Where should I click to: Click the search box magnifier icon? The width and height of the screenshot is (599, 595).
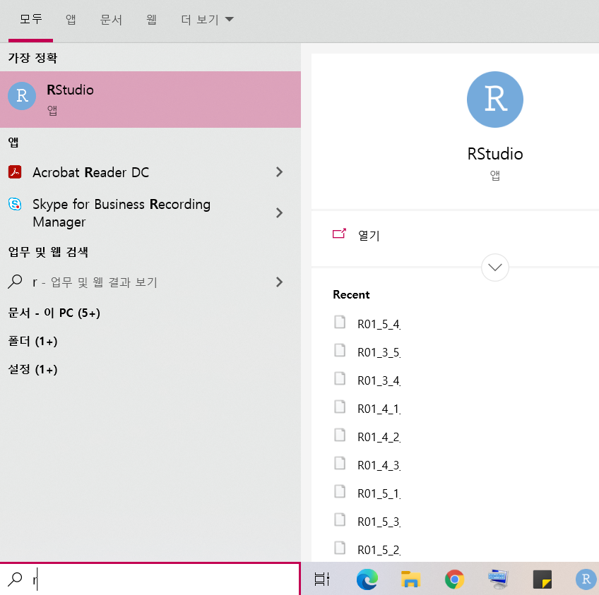pos(16,579)
